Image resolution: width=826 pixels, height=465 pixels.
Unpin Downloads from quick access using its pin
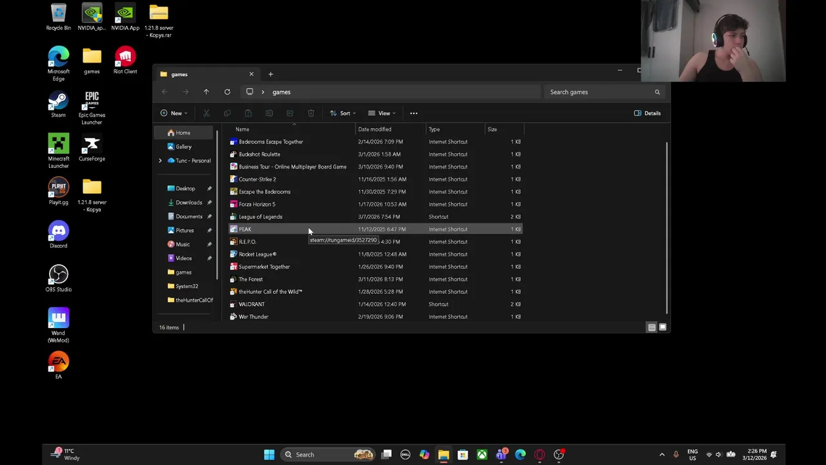pos(209,203)
